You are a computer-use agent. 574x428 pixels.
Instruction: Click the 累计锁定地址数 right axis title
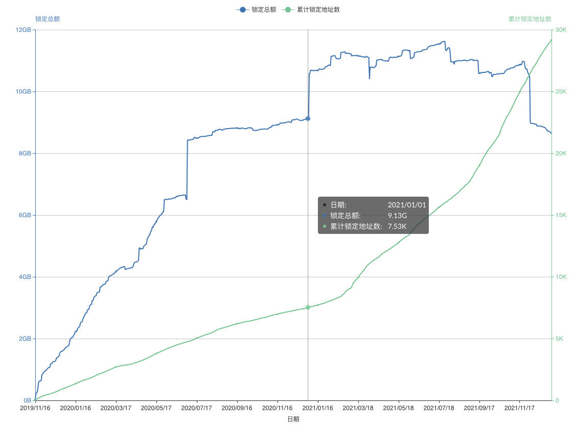pos(530,19)
